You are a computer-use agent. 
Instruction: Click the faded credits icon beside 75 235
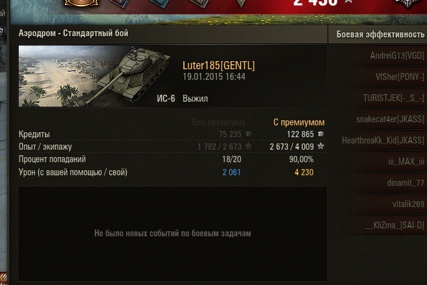pyautogui.click(x=248, y=134)
